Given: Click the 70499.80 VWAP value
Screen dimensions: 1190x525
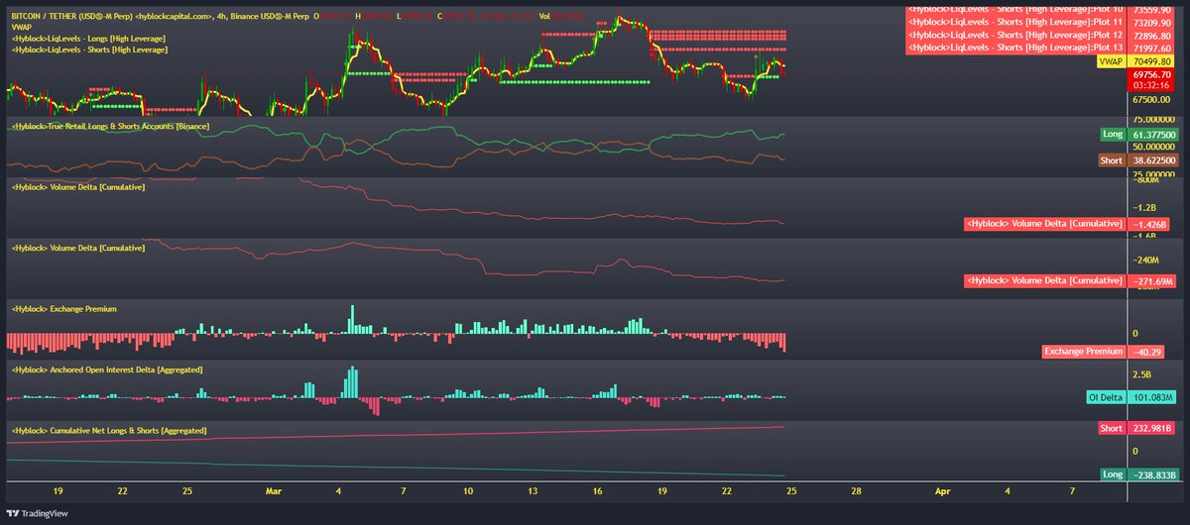Looking at the screenshot, I should coord(1150,61).
